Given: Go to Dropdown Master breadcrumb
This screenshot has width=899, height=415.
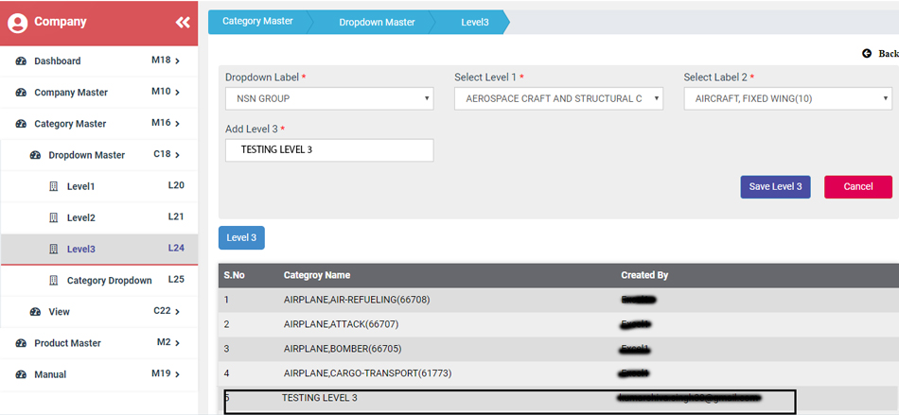Looking at the screenshot, I should 377,22.
